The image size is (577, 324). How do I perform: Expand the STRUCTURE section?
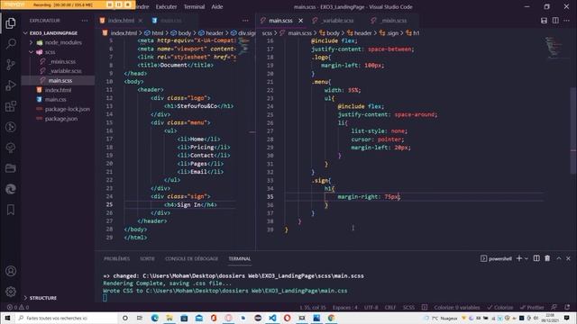43,298
